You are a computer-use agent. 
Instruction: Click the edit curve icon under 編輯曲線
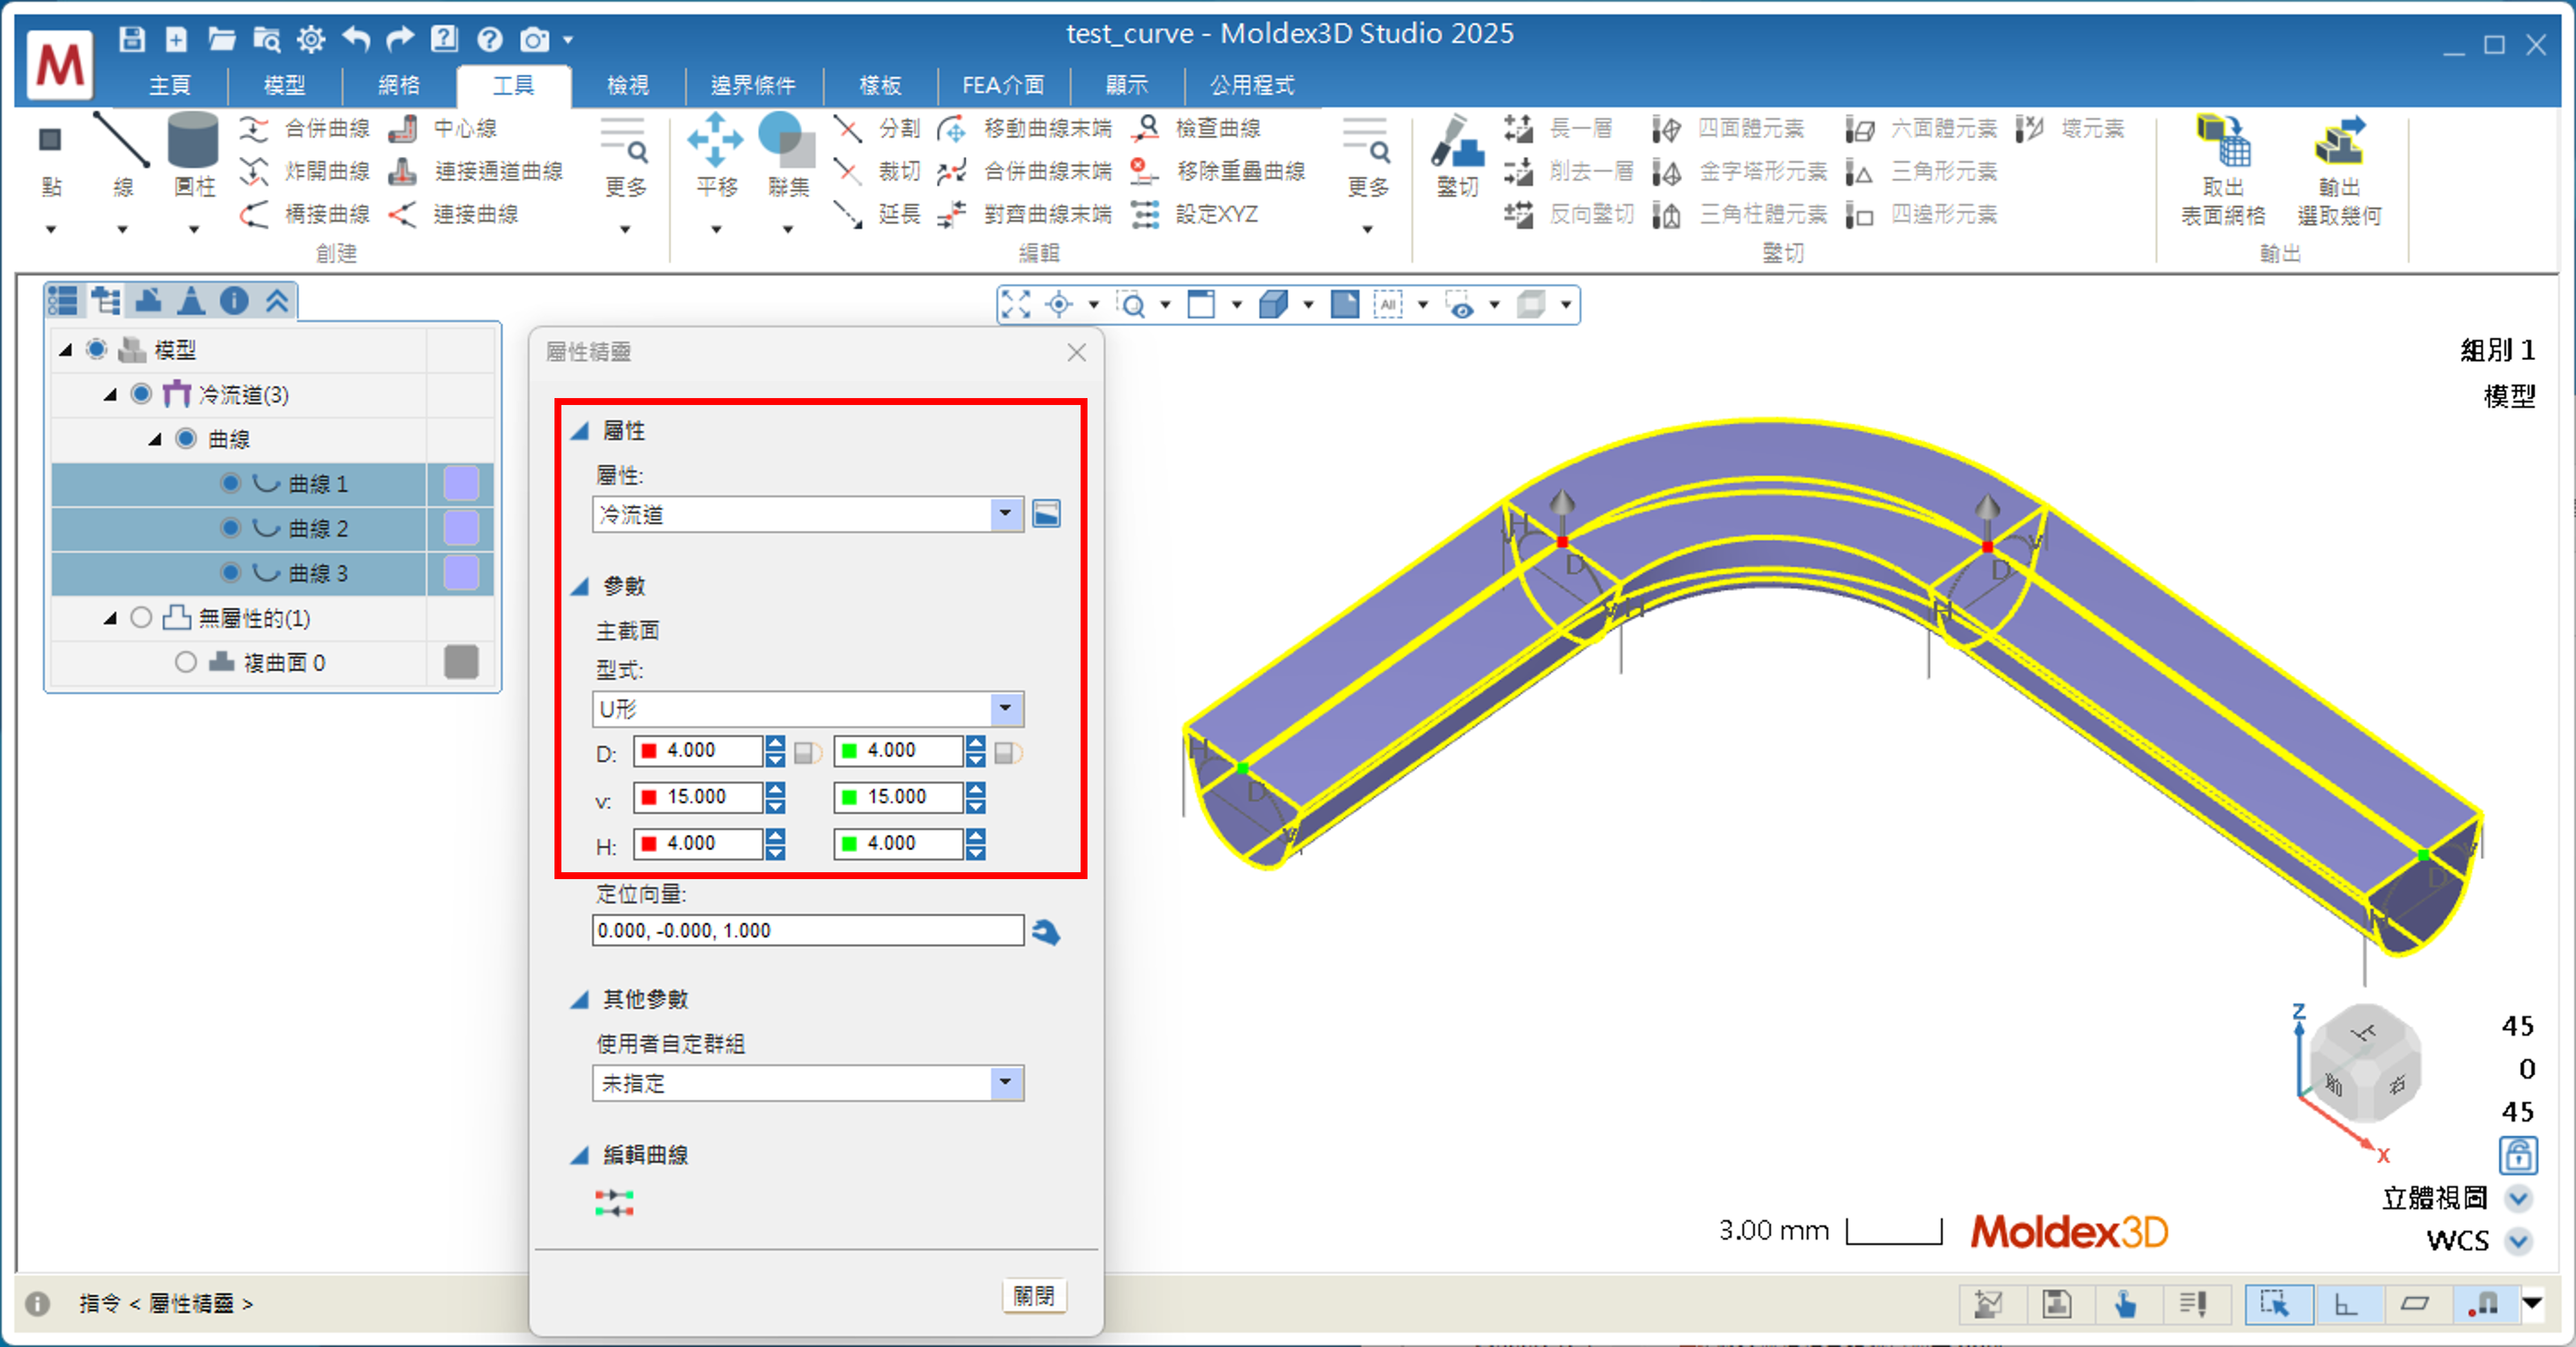tap(614, 1202)
